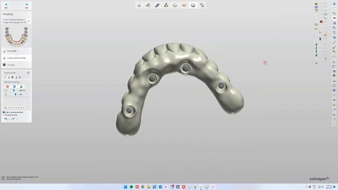The height and width of the screenshot is (190, 338).
Task: Open the red gingiva workflow step
Action: point(184,5)
